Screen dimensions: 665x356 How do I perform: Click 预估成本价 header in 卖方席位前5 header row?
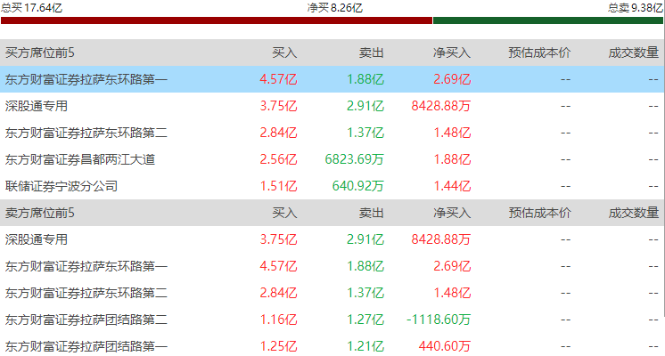coord(539,213)
